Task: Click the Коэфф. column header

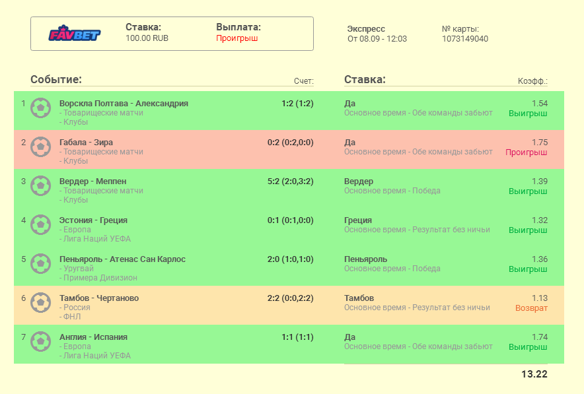Action: click(532, 82)
